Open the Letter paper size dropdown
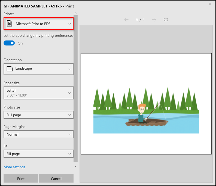216x186 pixels. click(38, 93)
